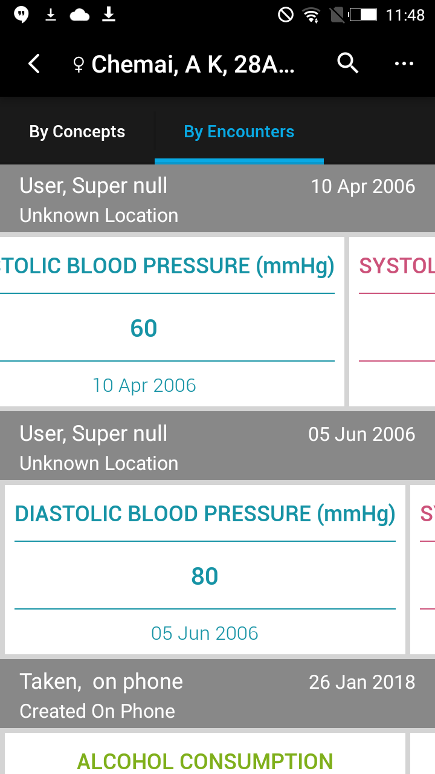Tap the Alcohol Consumption card title
435x774 pixels.
click(x=205, y=761)
